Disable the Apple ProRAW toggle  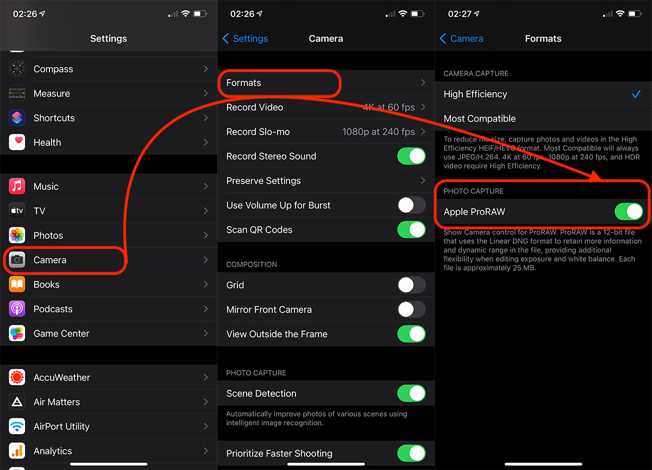(628, 212)
